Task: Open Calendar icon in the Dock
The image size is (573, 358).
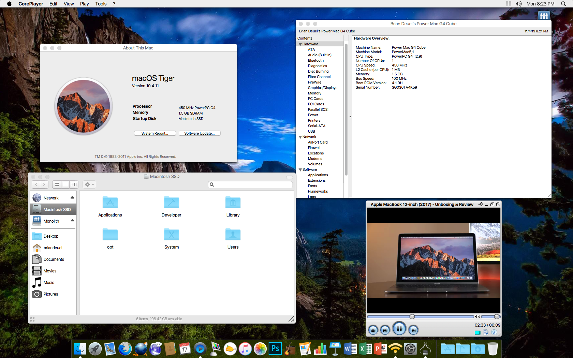Action: 185,349
